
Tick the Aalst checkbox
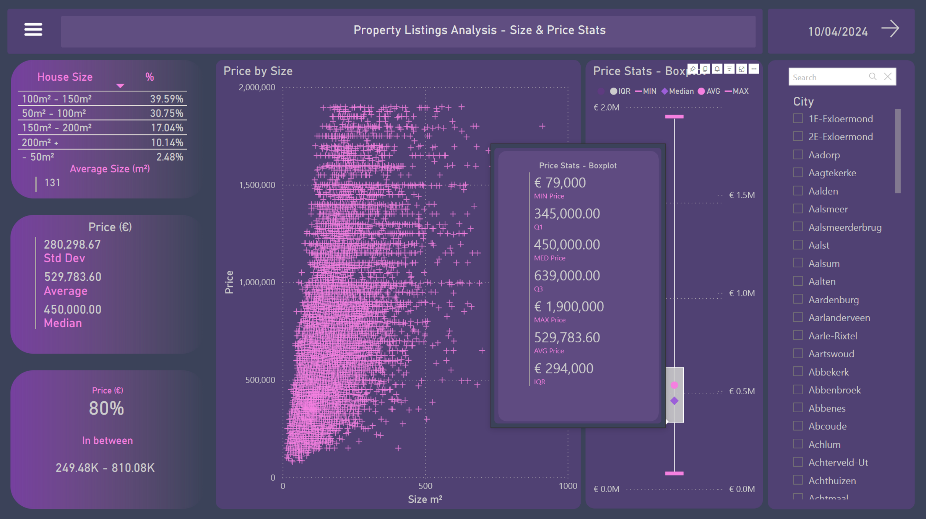[798, 245]
